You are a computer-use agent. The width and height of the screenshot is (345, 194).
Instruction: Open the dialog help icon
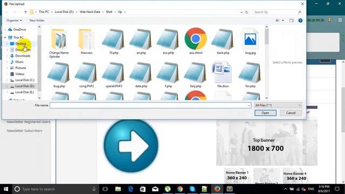pos(300,20)
